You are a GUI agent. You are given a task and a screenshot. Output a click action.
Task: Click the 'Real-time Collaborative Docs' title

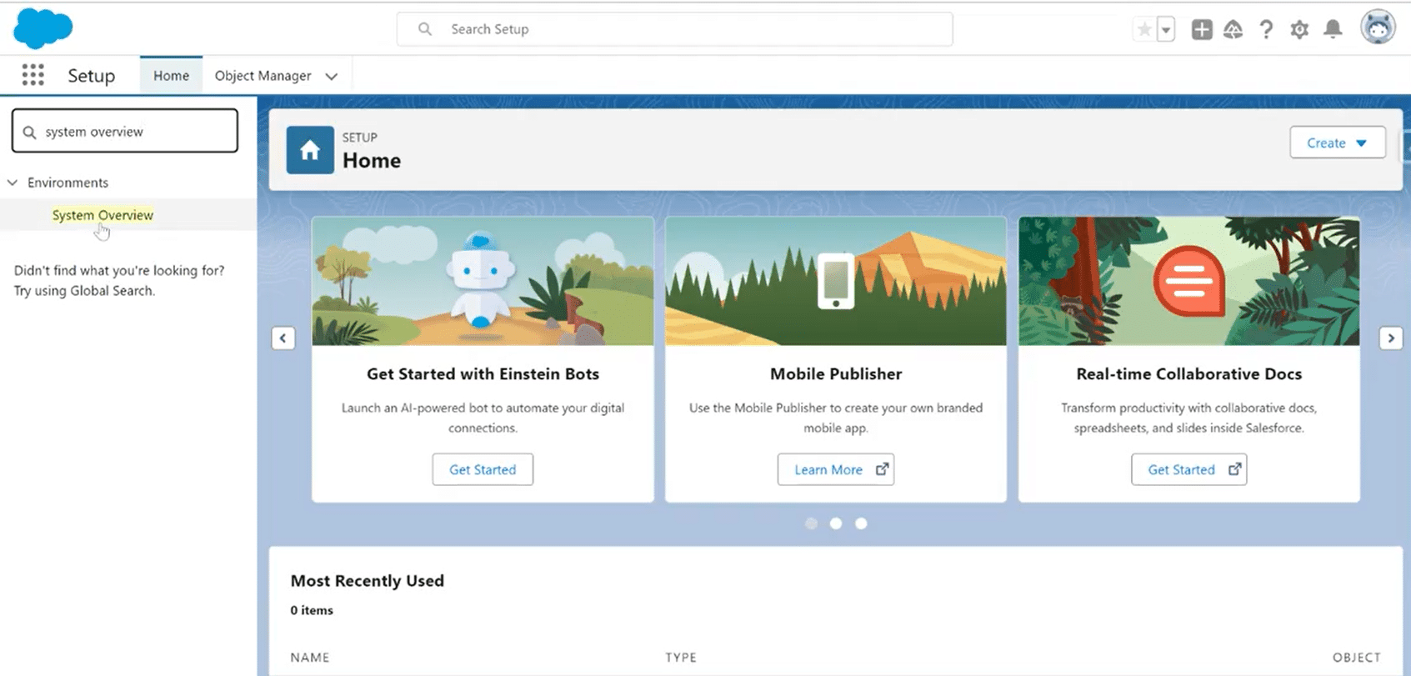(1189, 374)
